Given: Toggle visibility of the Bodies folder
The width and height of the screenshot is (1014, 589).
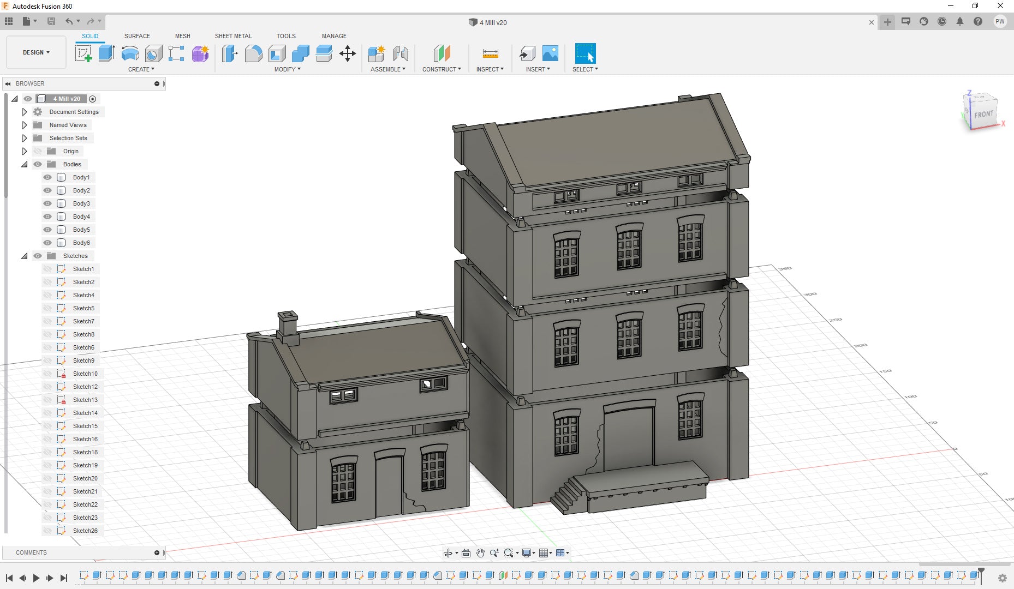Looking at the screenshot, I should (x=38, y=164).
